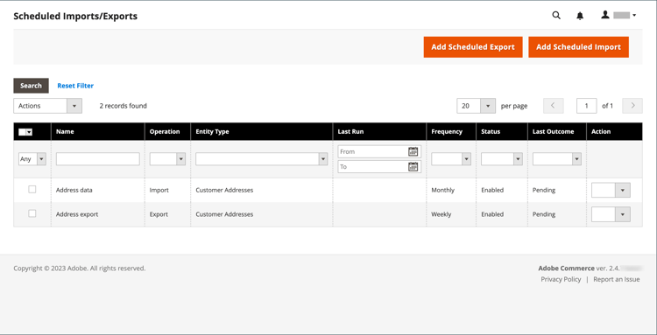Open the Report an Issue link
657x335 pixels.
point(617,279)
